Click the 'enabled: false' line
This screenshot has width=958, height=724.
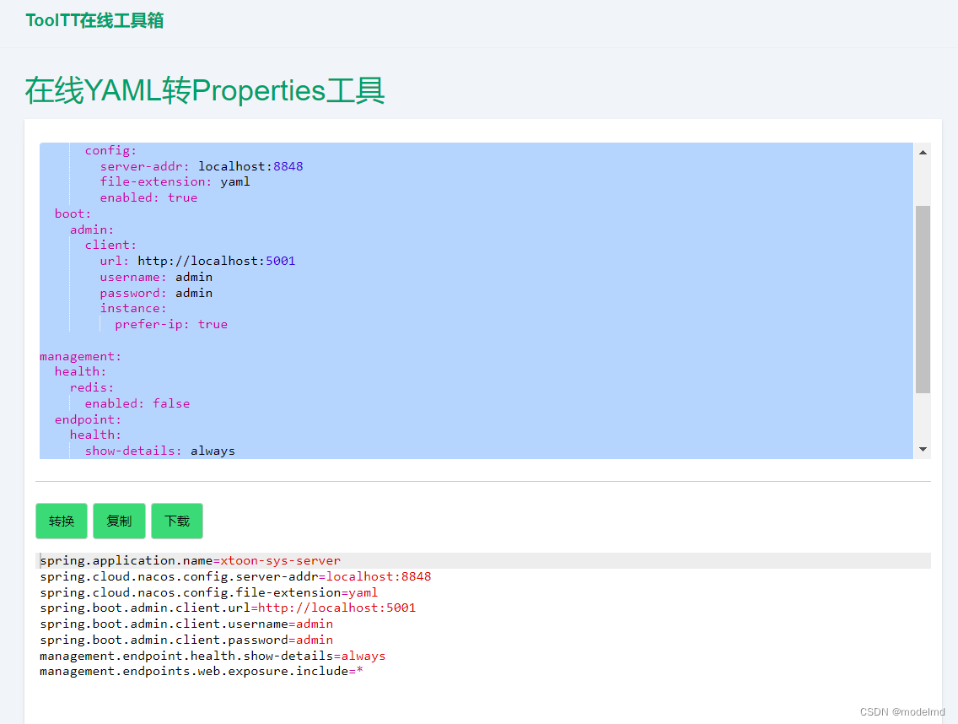coord(137,403)
